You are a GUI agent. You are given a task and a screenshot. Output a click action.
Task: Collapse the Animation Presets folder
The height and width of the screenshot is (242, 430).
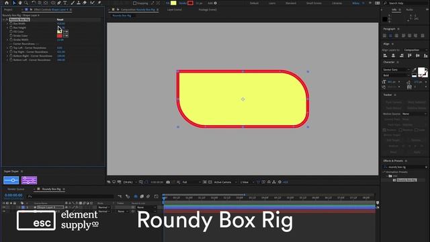tap(384, 172)
